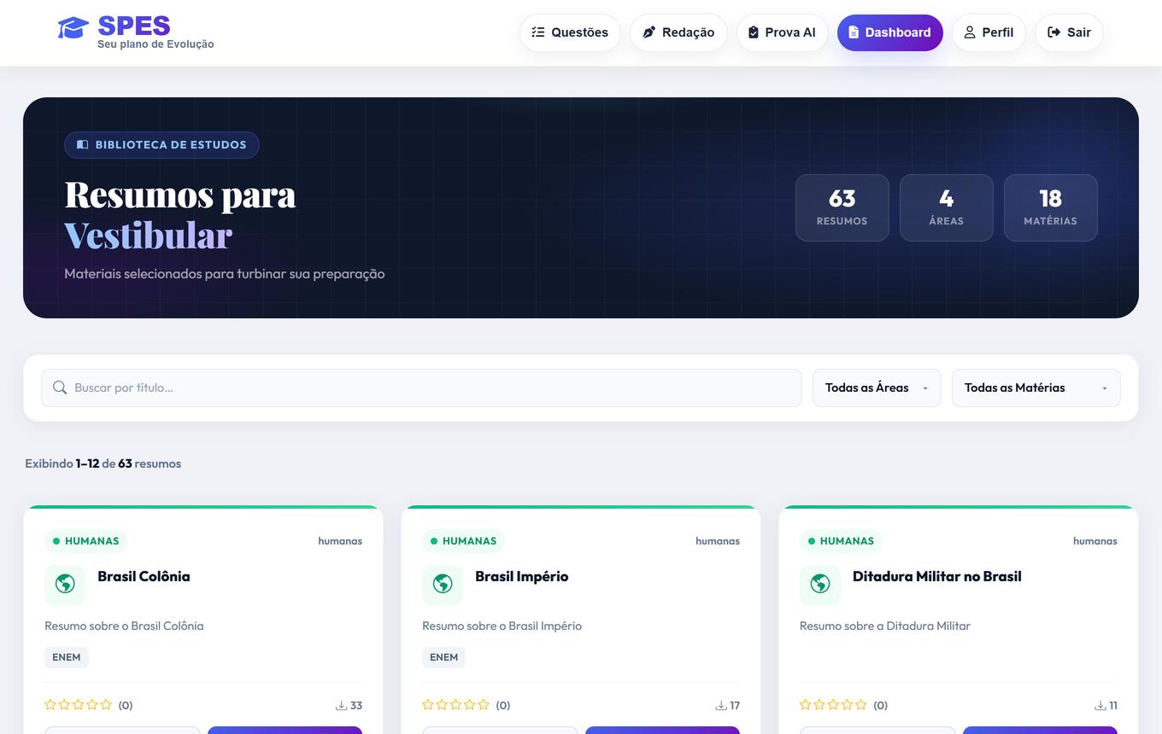1162x734 pixels.
Task: Click the document icon in Dashboard button
Action: [x=854, y=32]
